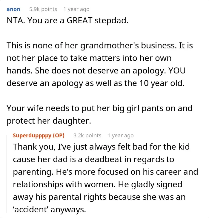
Task: Click the word deadbeat in the reply
Action: (x=103, y=159)
